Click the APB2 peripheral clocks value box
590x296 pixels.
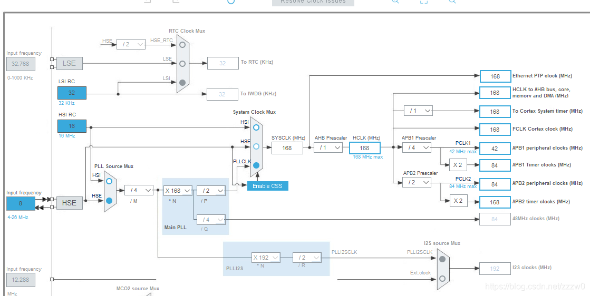[495, 184]
